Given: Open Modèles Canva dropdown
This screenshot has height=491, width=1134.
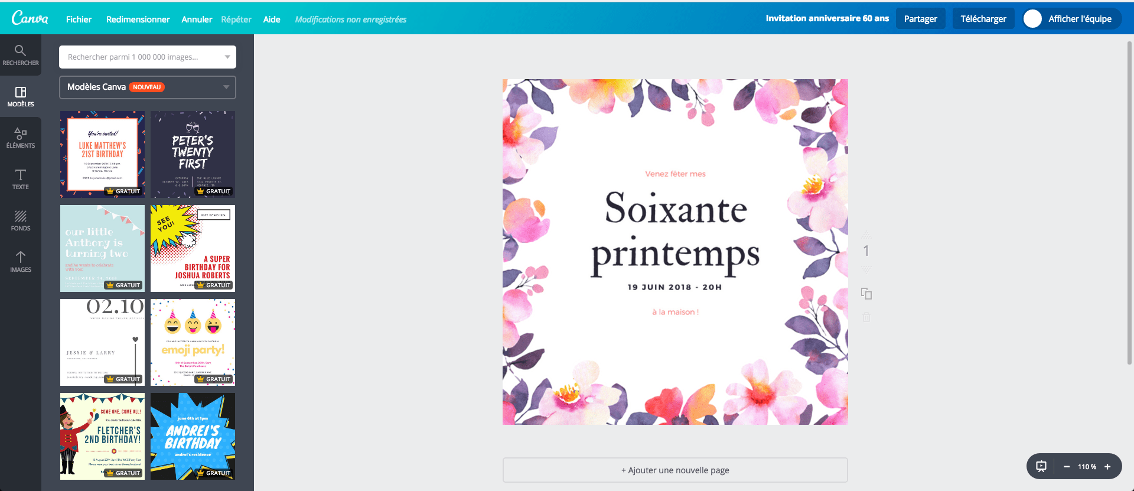Looking at the screenshot, I should pyautogui.click(x=148, y=87).
